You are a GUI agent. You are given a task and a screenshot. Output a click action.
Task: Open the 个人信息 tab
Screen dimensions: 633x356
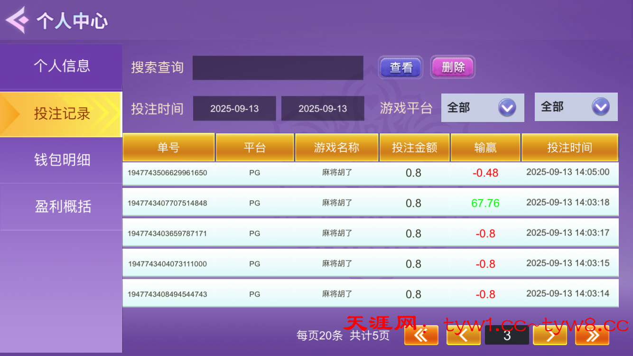point(61,66)
